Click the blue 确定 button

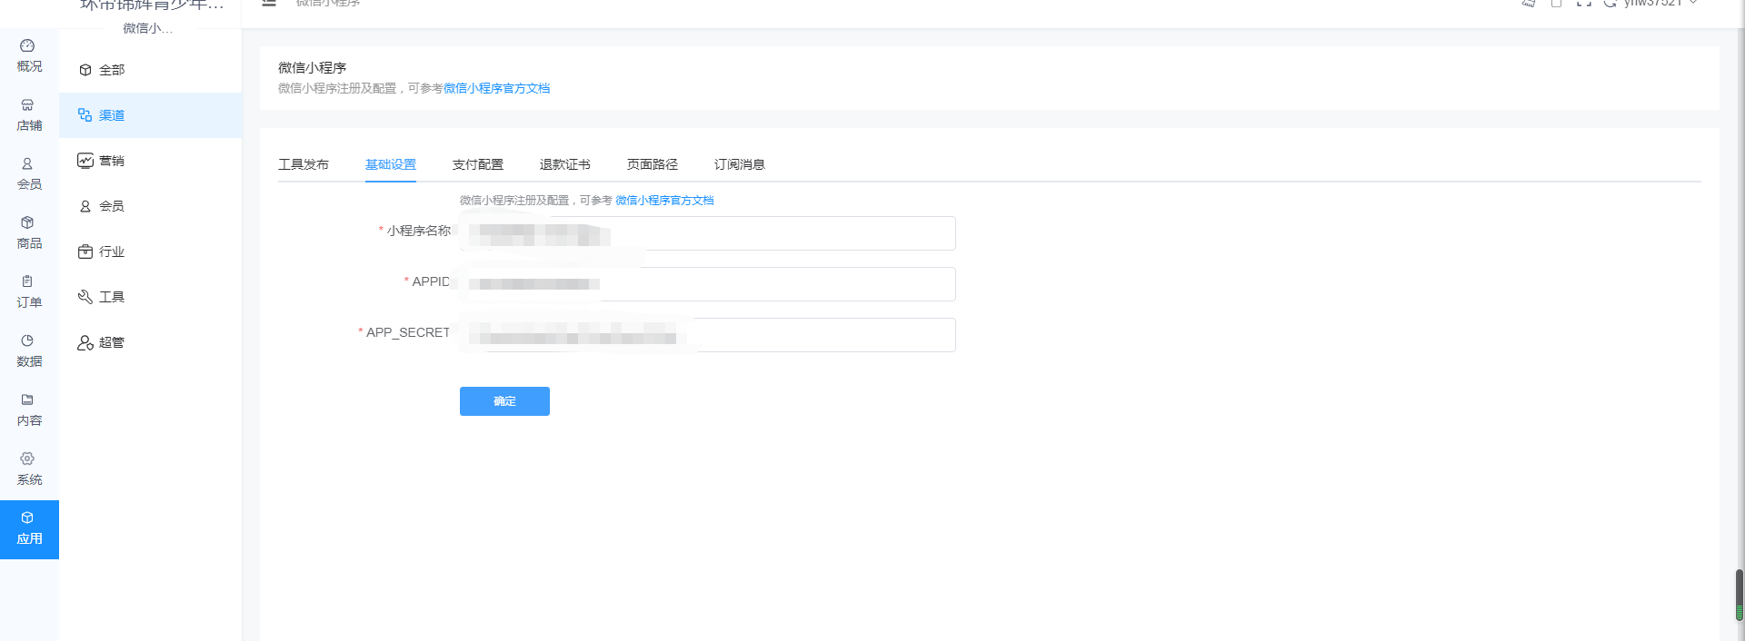tap(504, 401)
